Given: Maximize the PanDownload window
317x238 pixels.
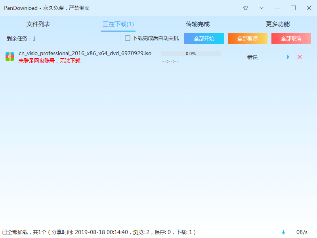Looking at the screenshot, I should [293, 8].
